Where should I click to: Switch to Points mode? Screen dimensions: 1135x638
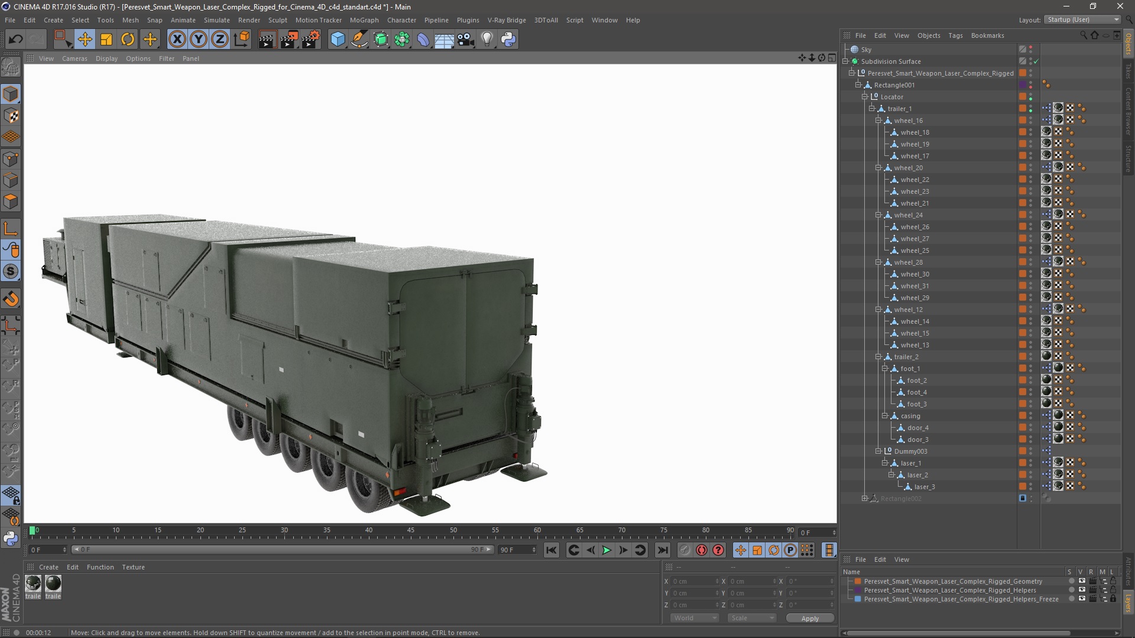click(11, 159)
